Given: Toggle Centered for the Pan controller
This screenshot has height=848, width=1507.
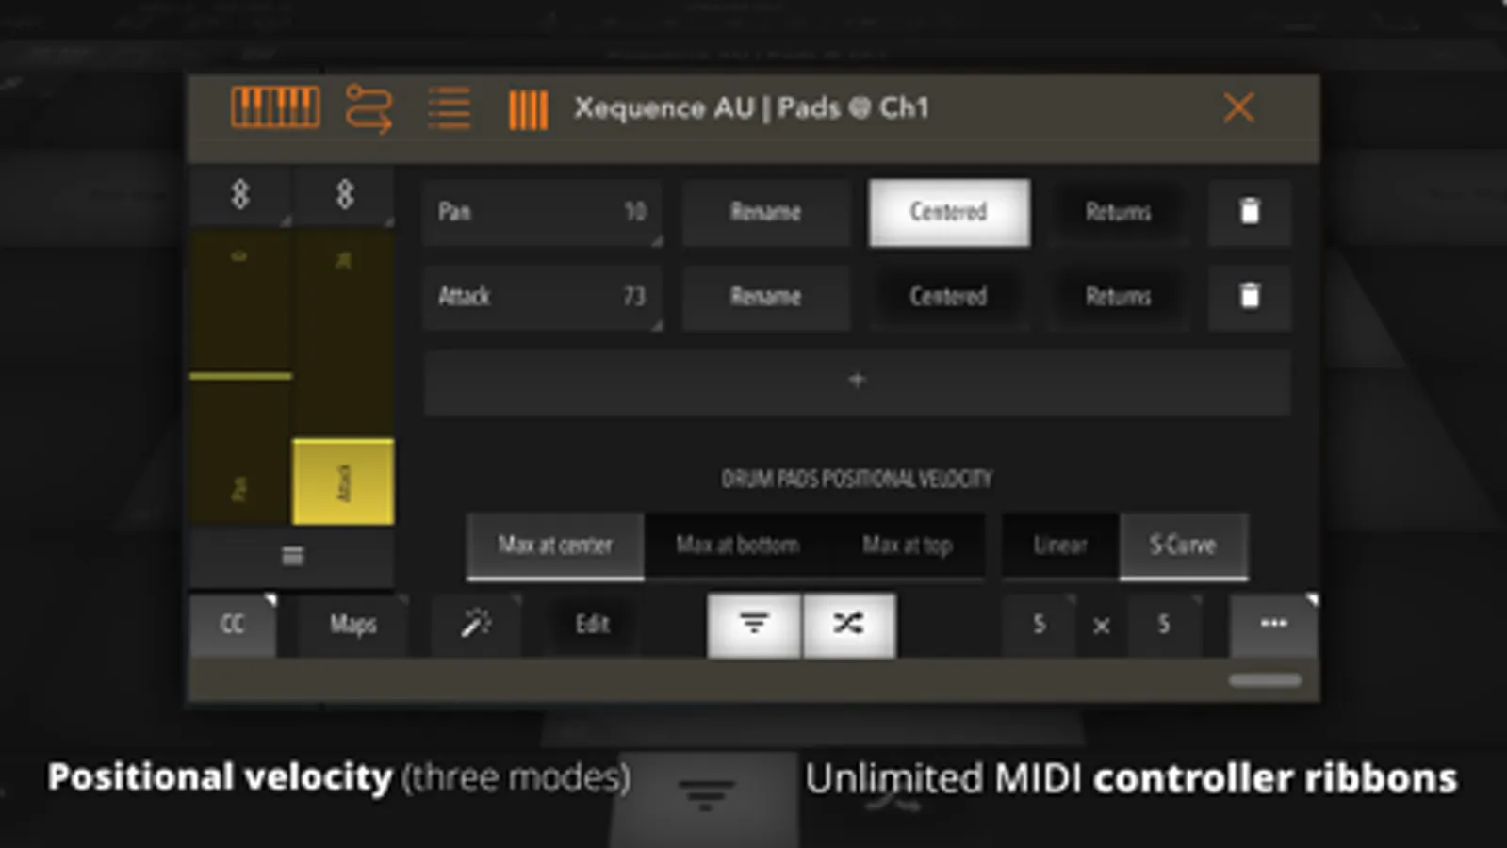Looking at the screenshot, I should pos(949,212).
